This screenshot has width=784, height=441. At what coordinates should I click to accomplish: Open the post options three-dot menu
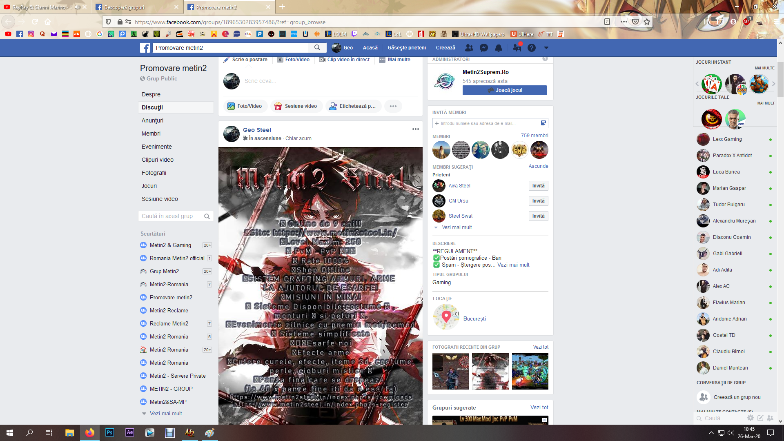pos(415,129)
